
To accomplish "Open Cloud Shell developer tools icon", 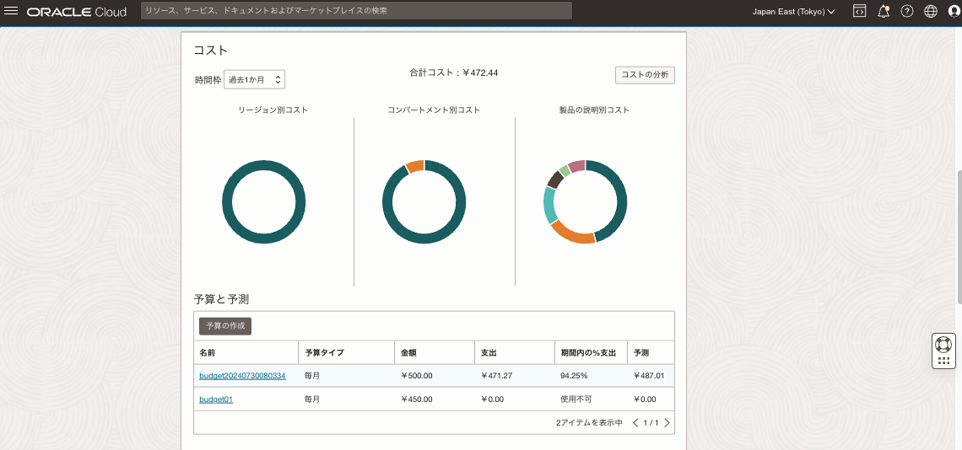I will tap(860, 11).
